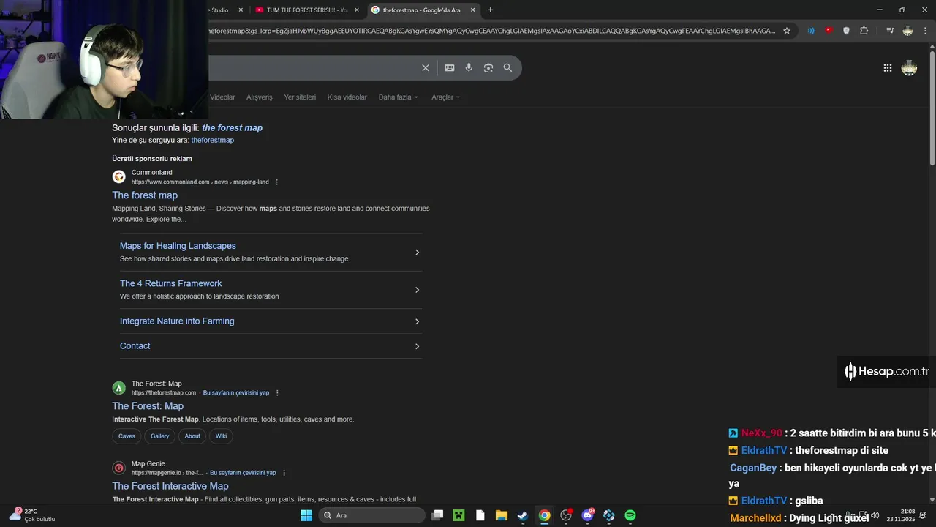
Task: Open the About sitelink chip
Action: (192, 436)
